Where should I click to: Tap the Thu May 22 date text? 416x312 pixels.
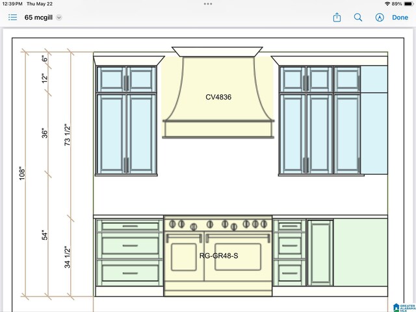pyautogui.click(x=40, y=4)
